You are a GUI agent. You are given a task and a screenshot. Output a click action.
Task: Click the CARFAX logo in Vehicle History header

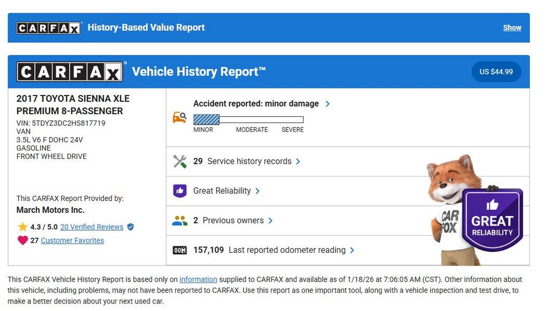[x=70, y=71]
